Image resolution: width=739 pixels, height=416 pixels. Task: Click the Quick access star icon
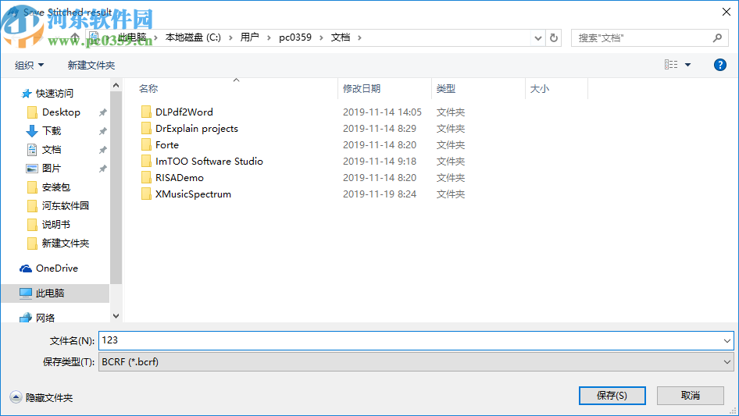[x=27, y=94]
